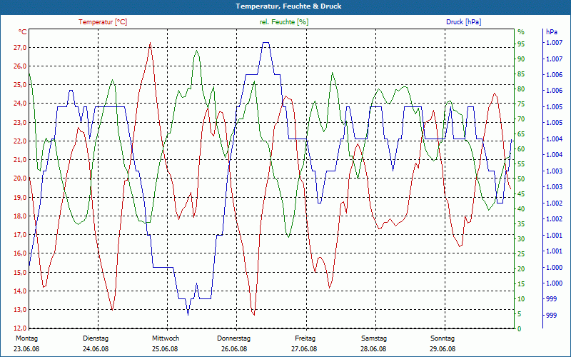Viewport: 571px width, 357px height.
Task: Click the '14,0' temperature axis value
Action: (20, 291)
